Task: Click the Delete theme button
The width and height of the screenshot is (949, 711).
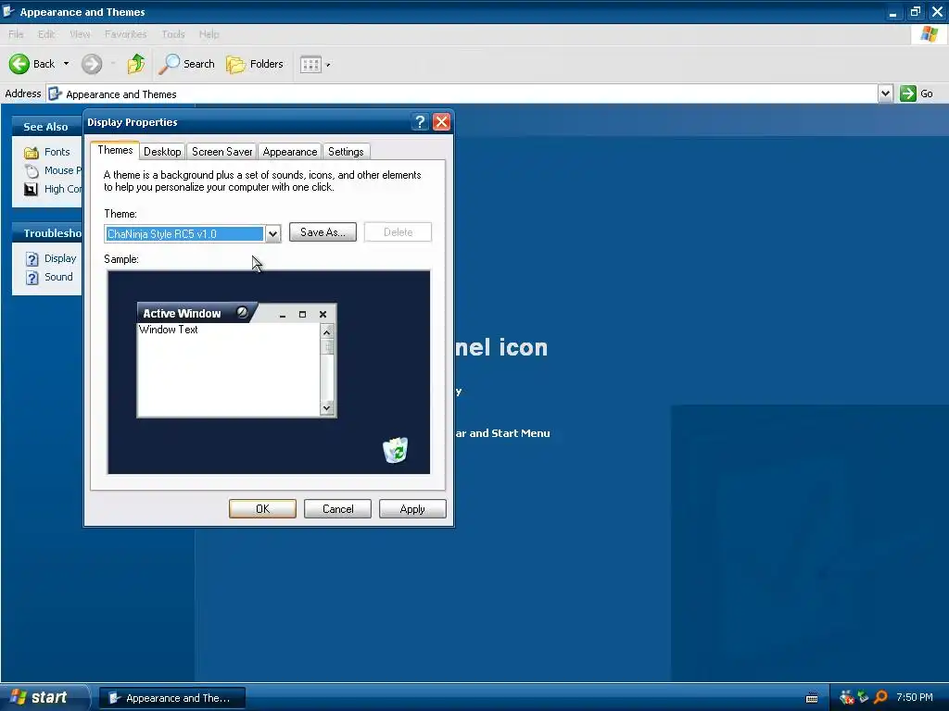Action: pos(398,232)
